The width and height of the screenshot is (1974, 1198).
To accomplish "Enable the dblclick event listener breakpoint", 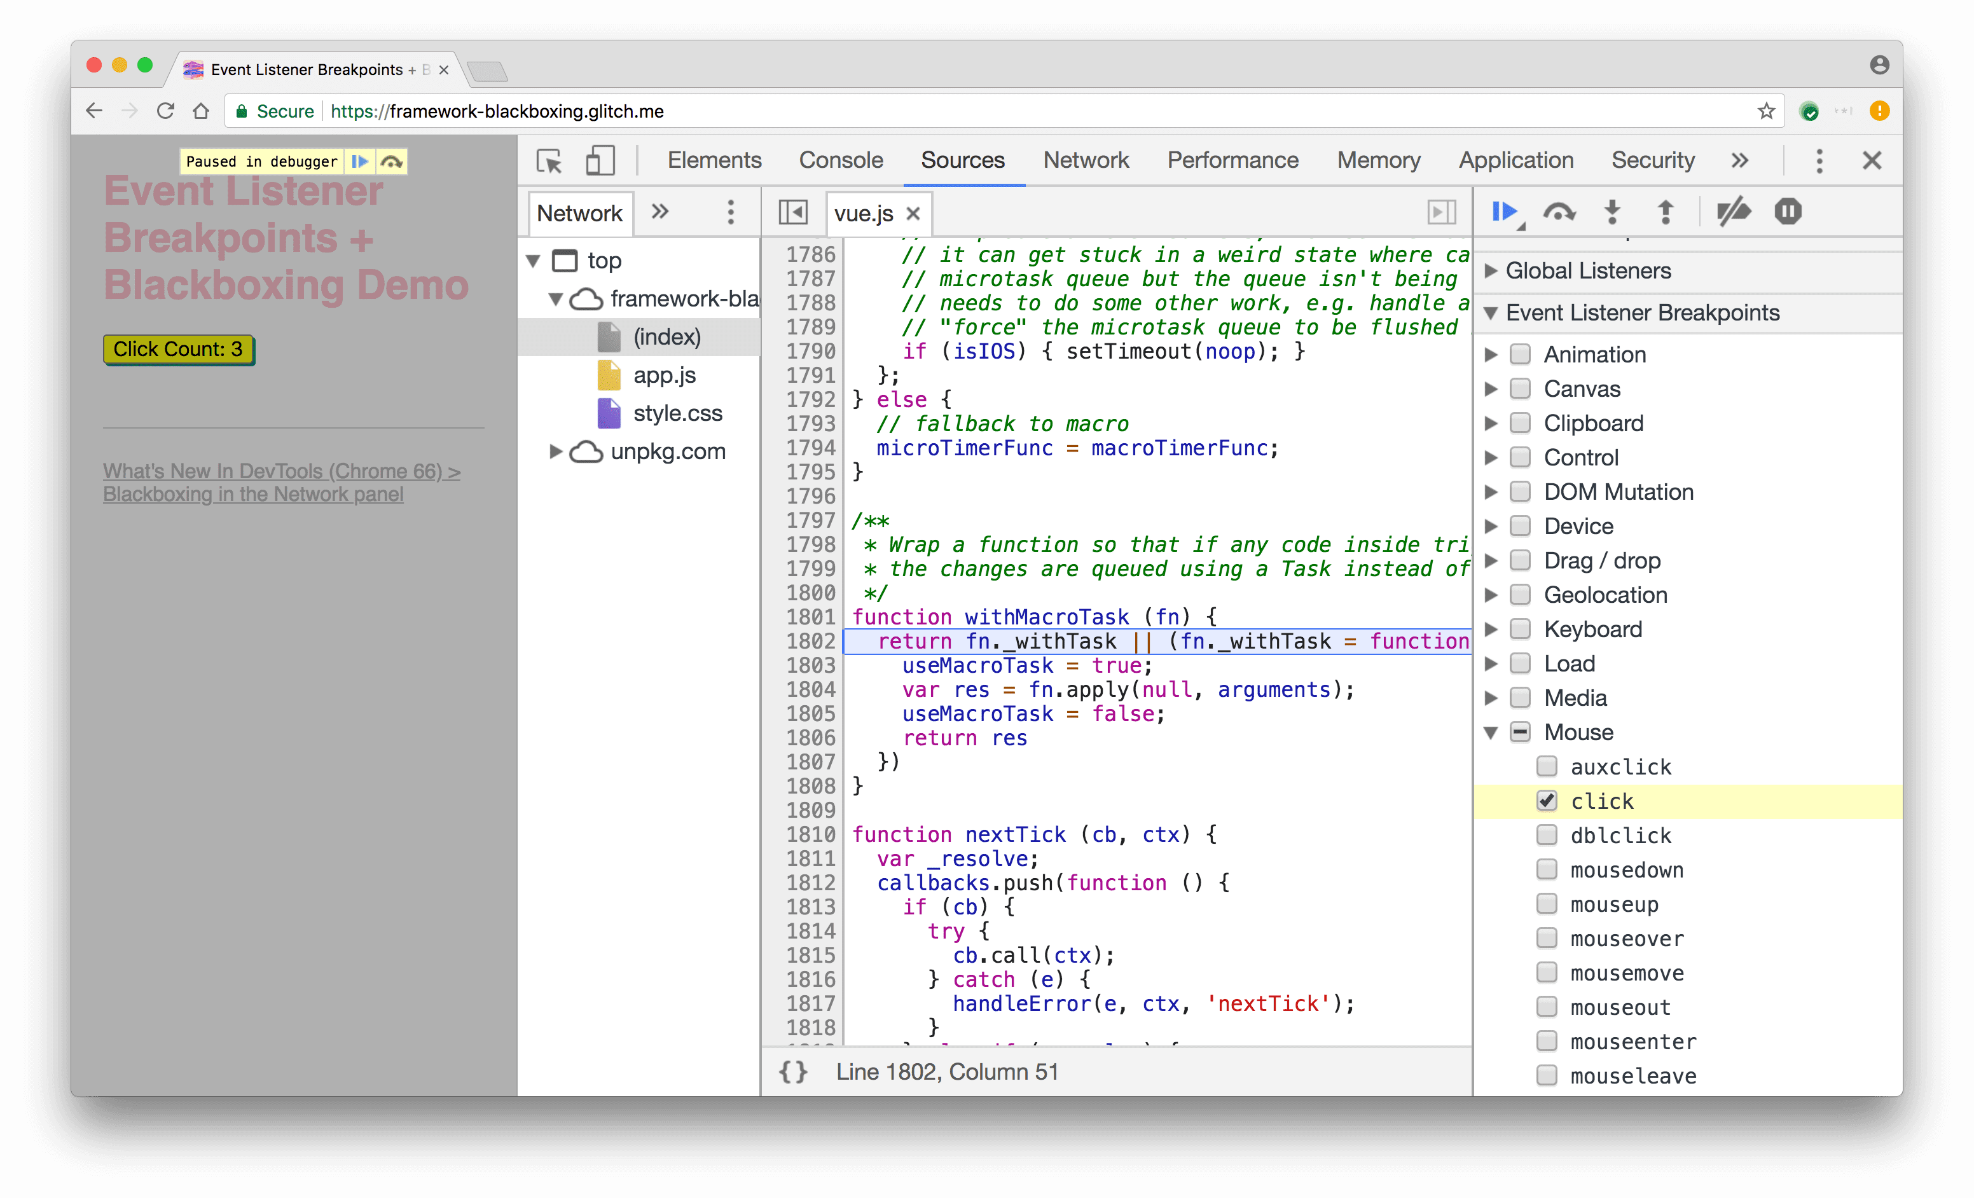I will pos(1548,834).
